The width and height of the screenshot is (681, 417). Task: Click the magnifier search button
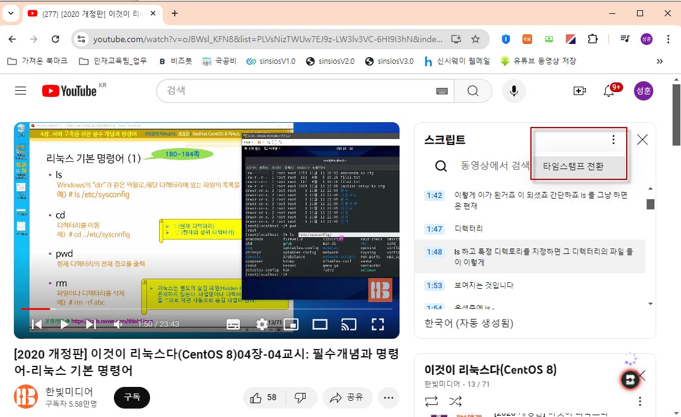(x=473, y=91)
